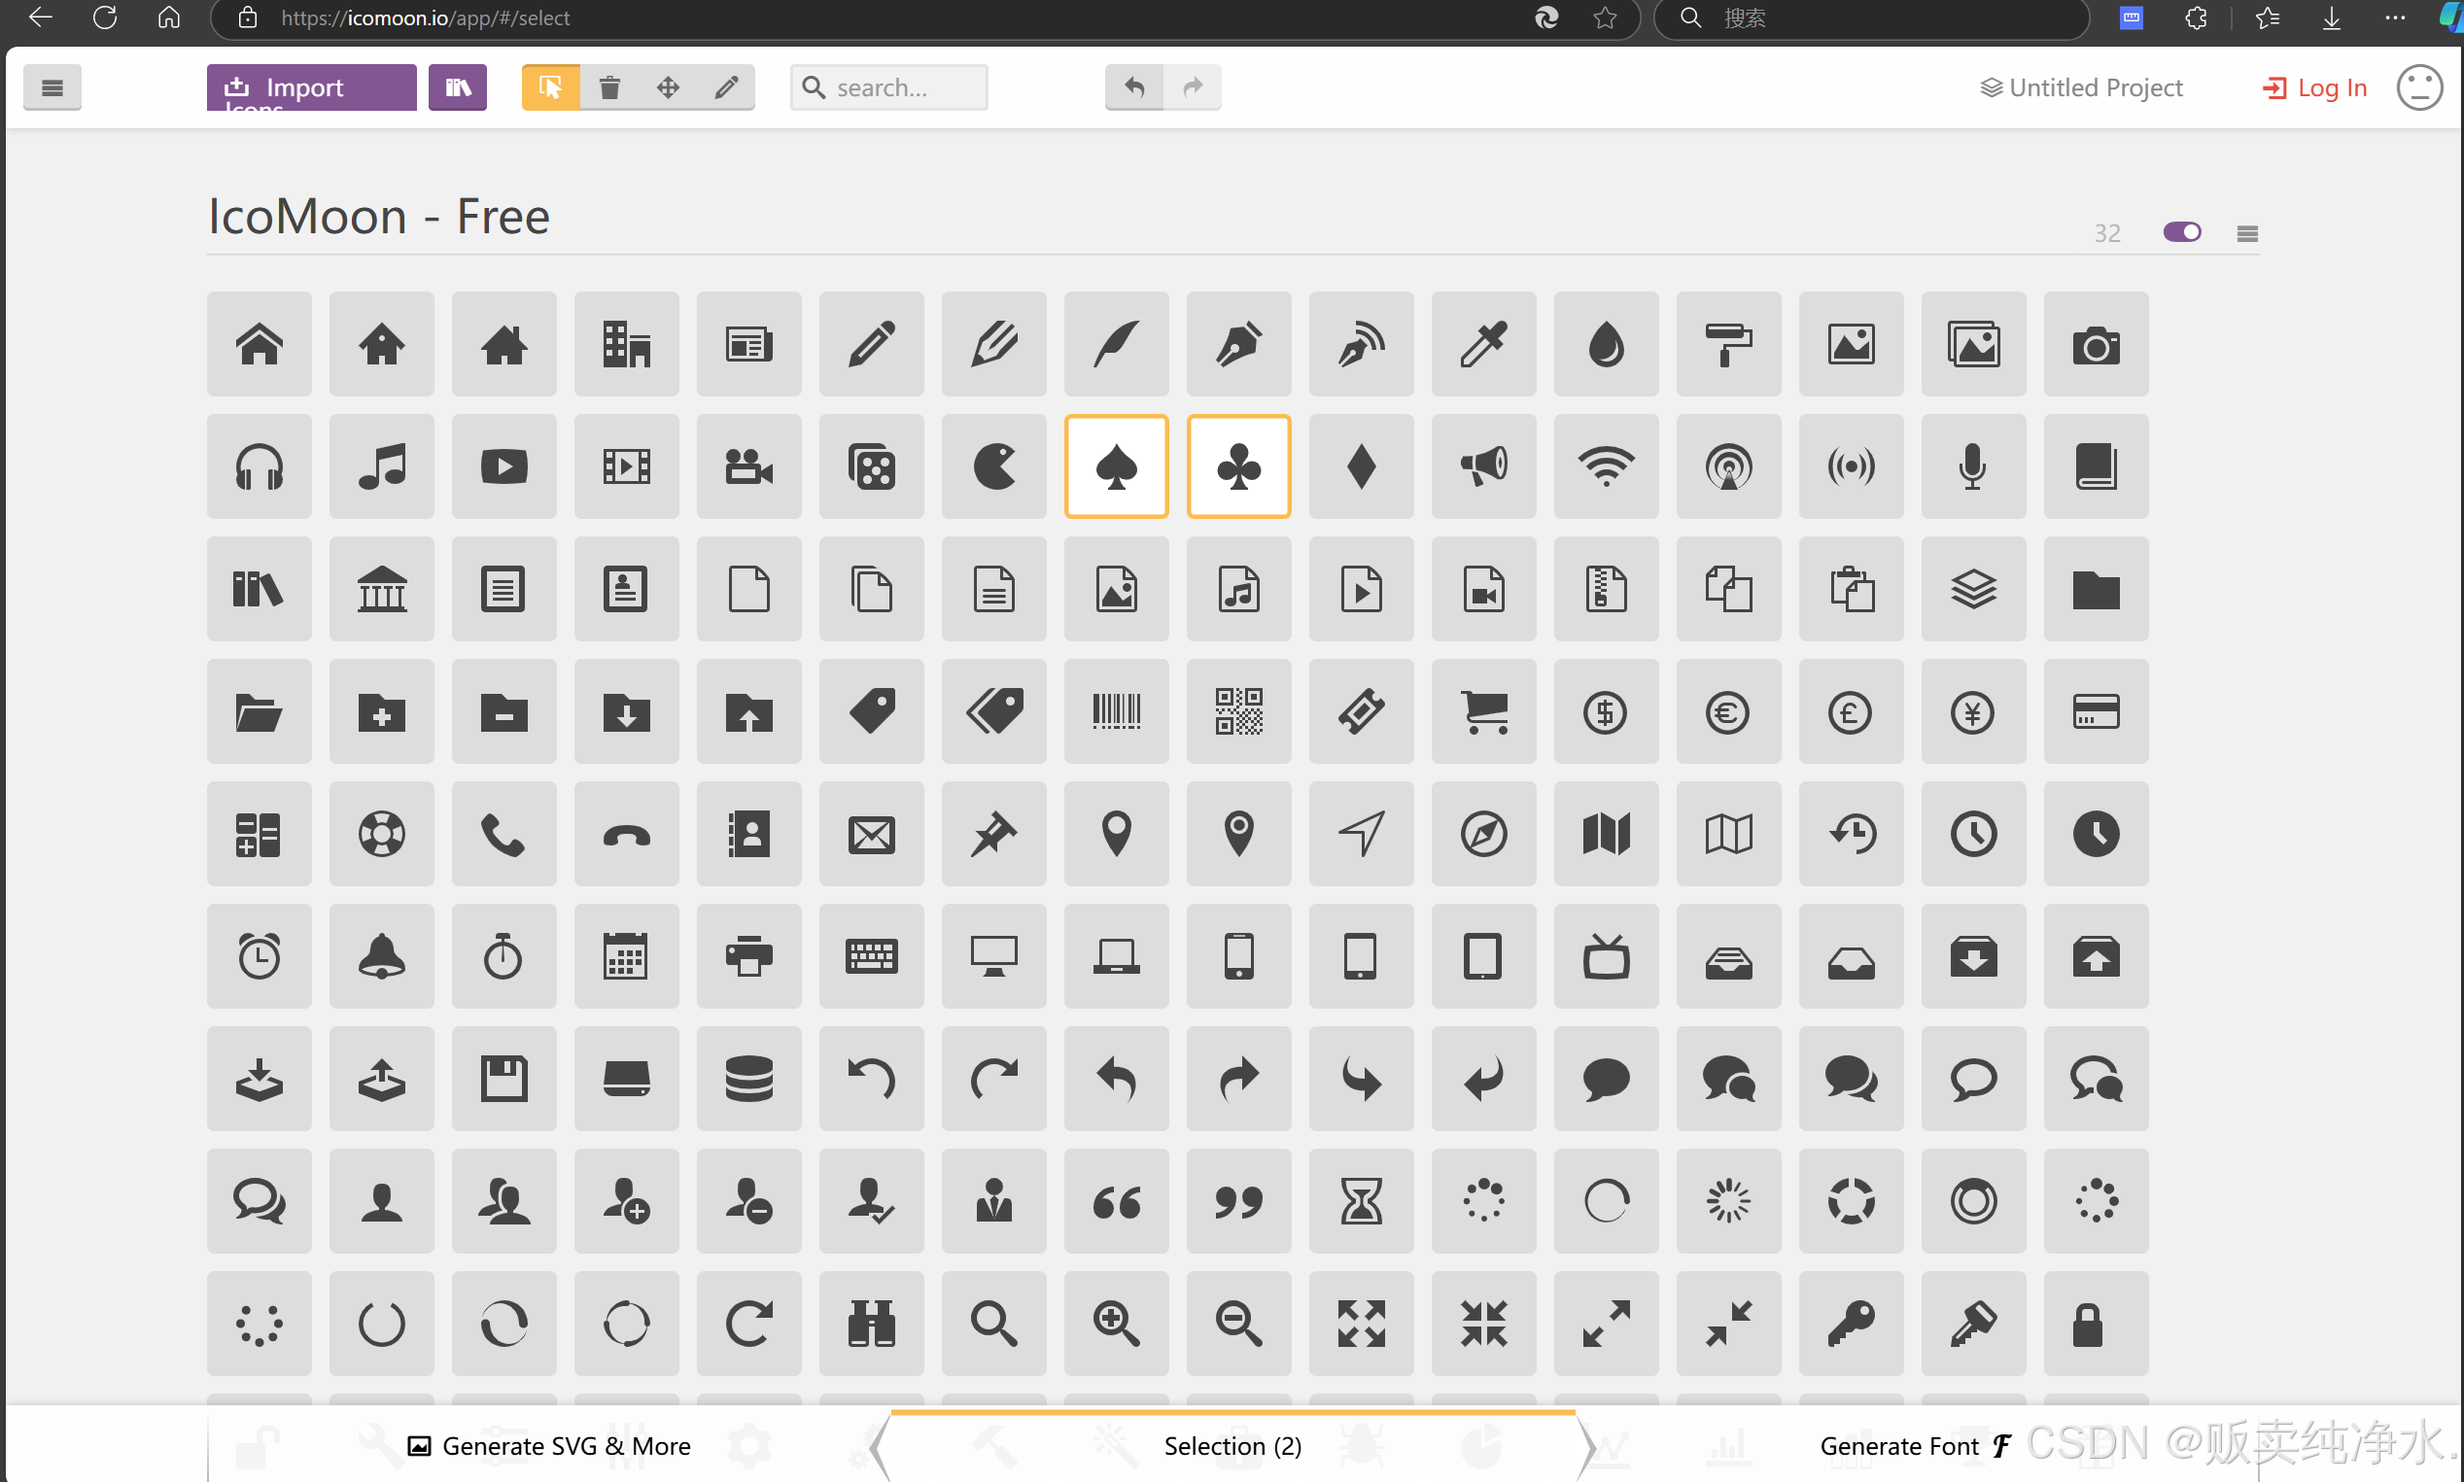Select the keyboard icon

pyautogui.click(x=872, y=956)
